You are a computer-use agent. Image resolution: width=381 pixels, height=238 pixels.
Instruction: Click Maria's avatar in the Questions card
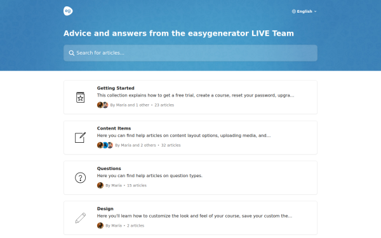[100, 185]
